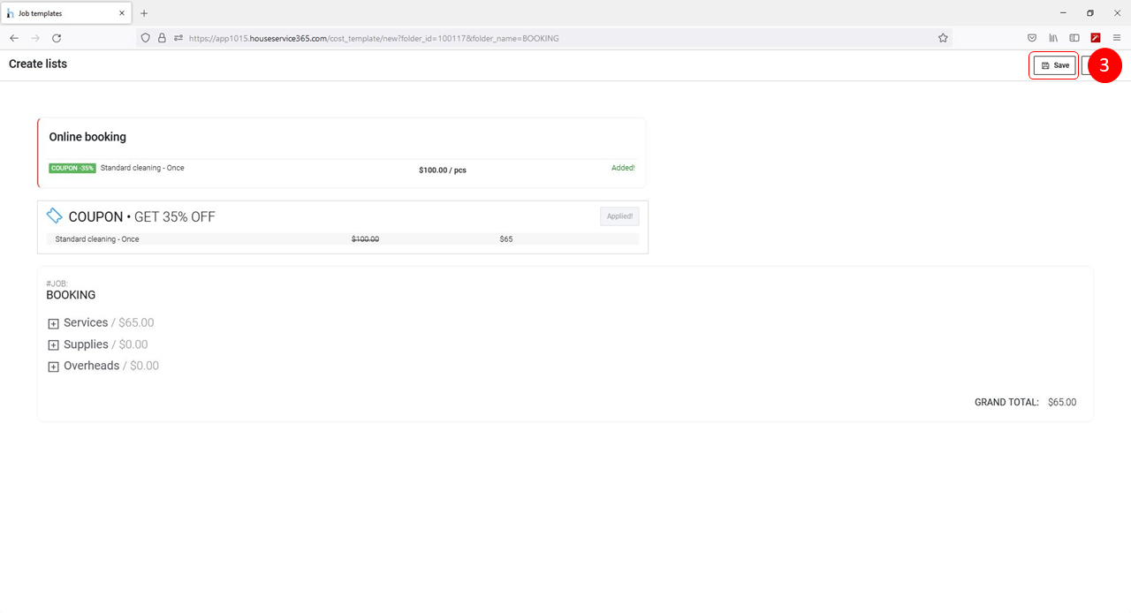
Task: Expand the Services section
Action: (x=53, y=324)
